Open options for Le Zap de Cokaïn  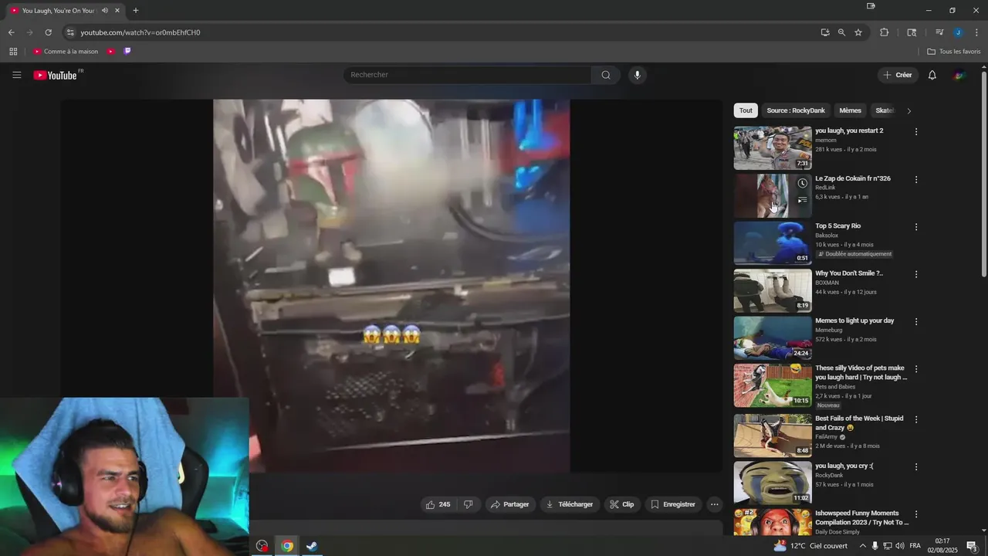(916, 180)
